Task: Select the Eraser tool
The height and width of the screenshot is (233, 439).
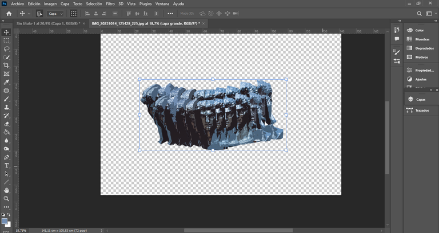Action: click(6, 124)
